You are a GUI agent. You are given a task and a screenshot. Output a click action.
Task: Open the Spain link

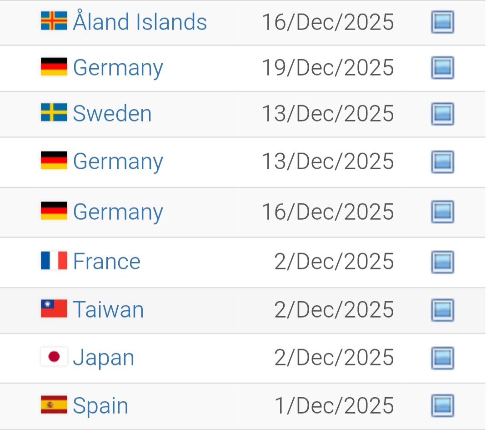coord(100,405)
